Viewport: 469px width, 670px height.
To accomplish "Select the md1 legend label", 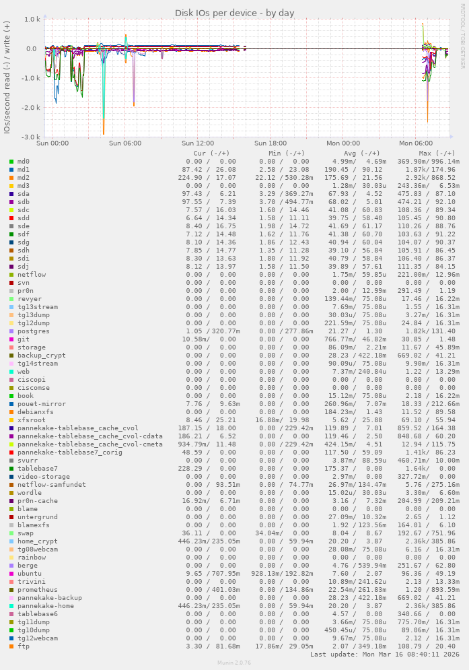I will click(24, 170).
